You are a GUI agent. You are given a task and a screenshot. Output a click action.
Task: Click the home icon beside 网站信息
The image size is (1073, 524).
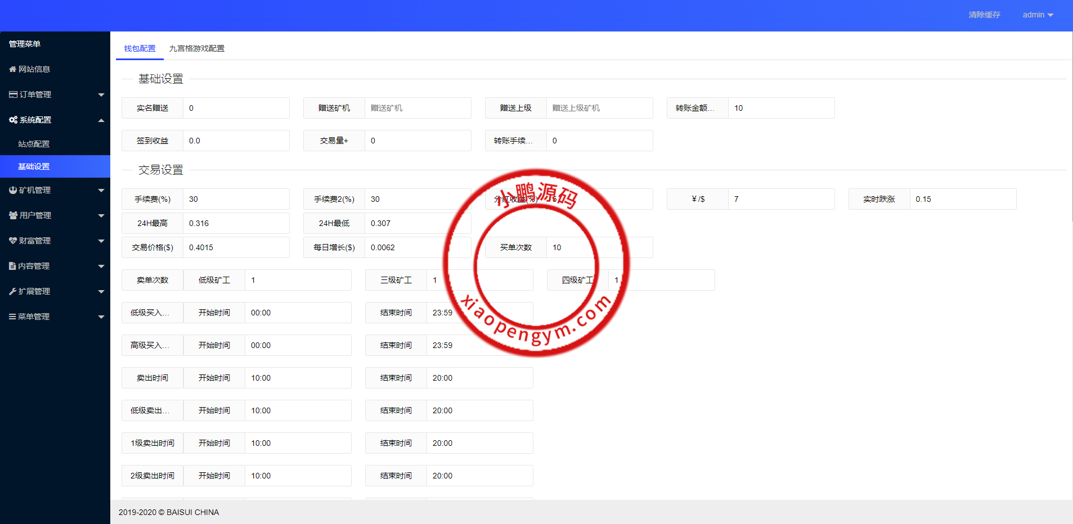12,69
